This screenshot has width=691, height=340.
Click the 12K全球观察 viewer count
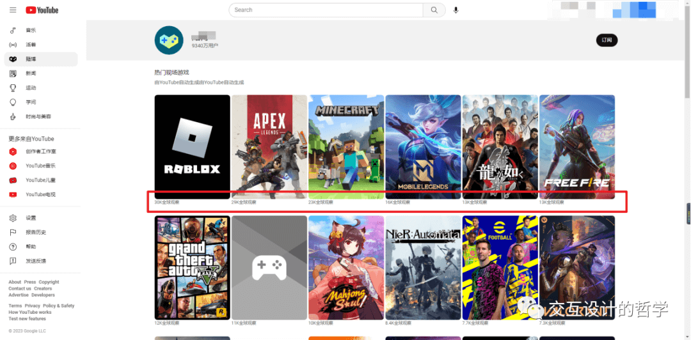(x=167, y=323)
